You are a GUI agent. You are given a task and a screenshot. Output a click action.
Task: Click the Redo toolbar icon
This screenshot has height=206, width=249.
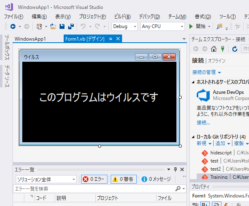(97, 26)
